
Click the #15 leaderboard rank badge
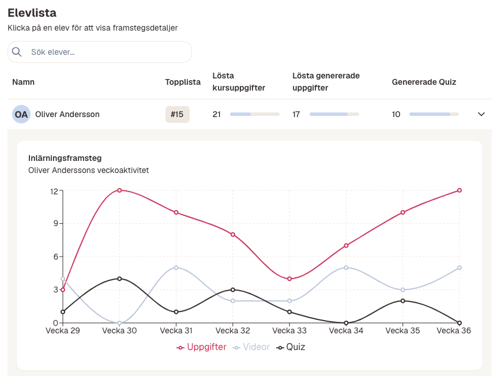pyautogui.click(x=178, y=114)
